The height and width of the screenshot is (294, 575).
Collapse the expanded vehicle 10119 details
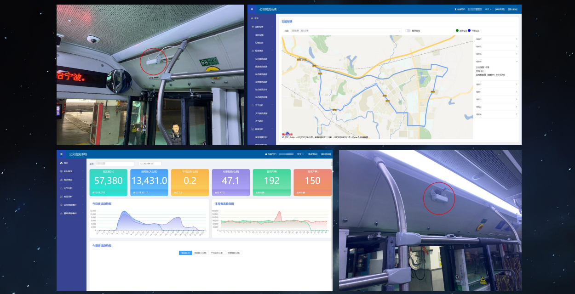tap(516, 61)
